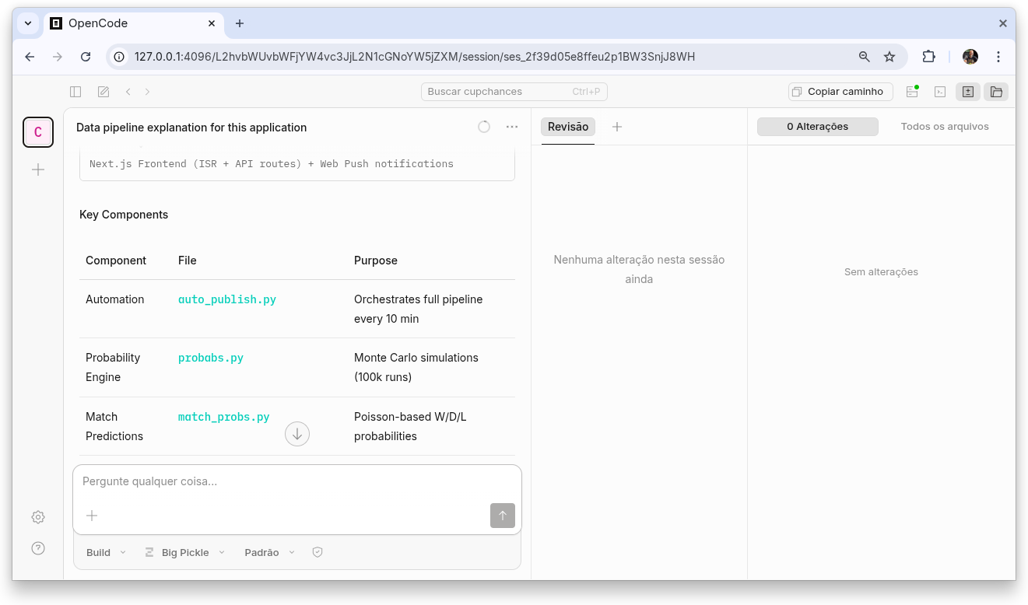
Task: Open the status icon with green dot
Action: pyautogui.click(x=912, y=92)
